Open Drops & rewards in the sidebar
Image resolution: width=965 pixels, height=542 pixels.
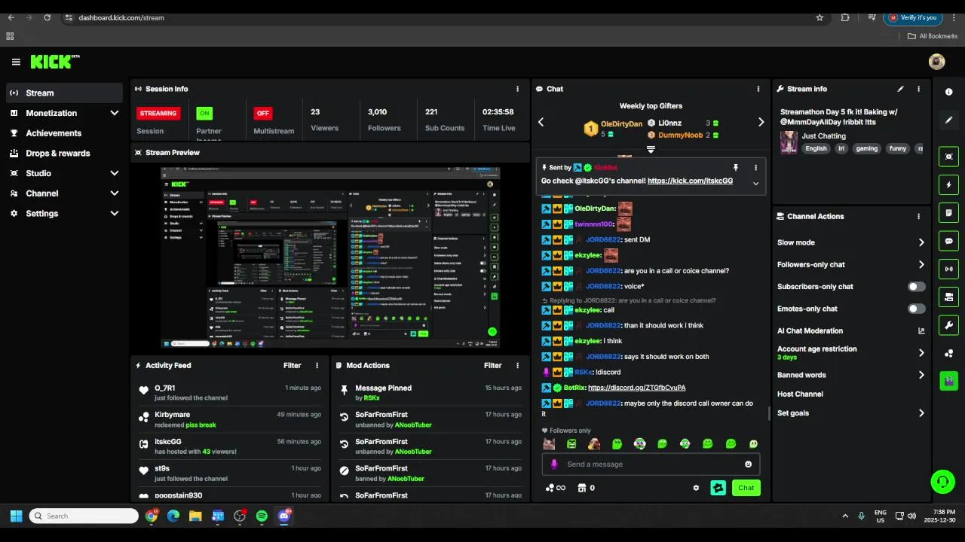[63, 154]
